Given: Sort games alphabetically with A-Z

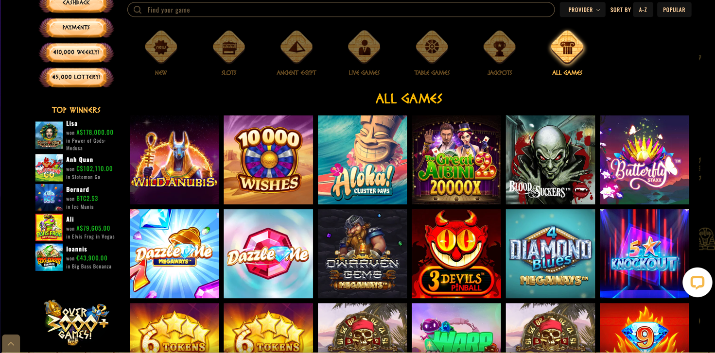Looking at the screenshot, I should (643, 10).
